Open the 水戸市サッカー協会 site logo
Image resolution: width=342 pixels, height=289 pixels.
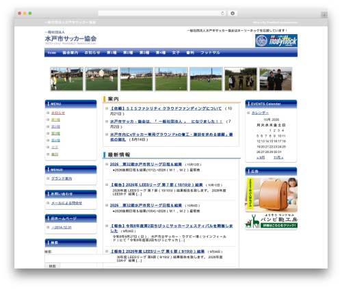point(70,38)
